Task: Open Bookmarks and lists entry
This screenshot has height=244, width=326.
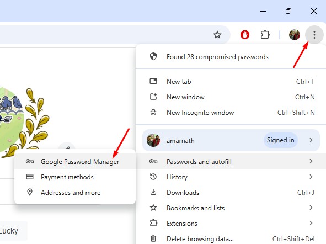Action: (231, 208)
